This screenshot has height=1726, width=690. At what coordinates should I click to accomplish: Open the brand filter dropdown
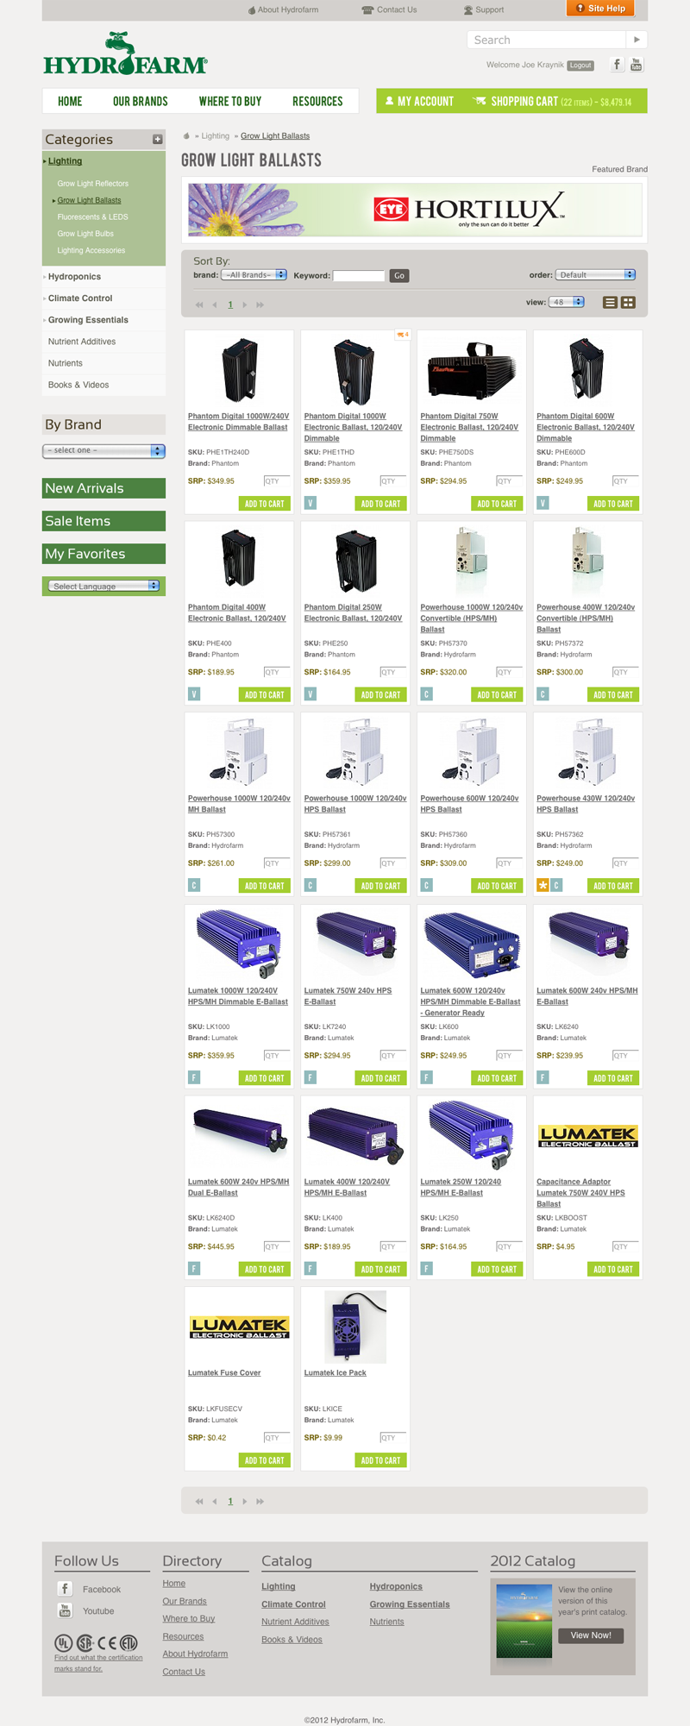coord(254,275)
